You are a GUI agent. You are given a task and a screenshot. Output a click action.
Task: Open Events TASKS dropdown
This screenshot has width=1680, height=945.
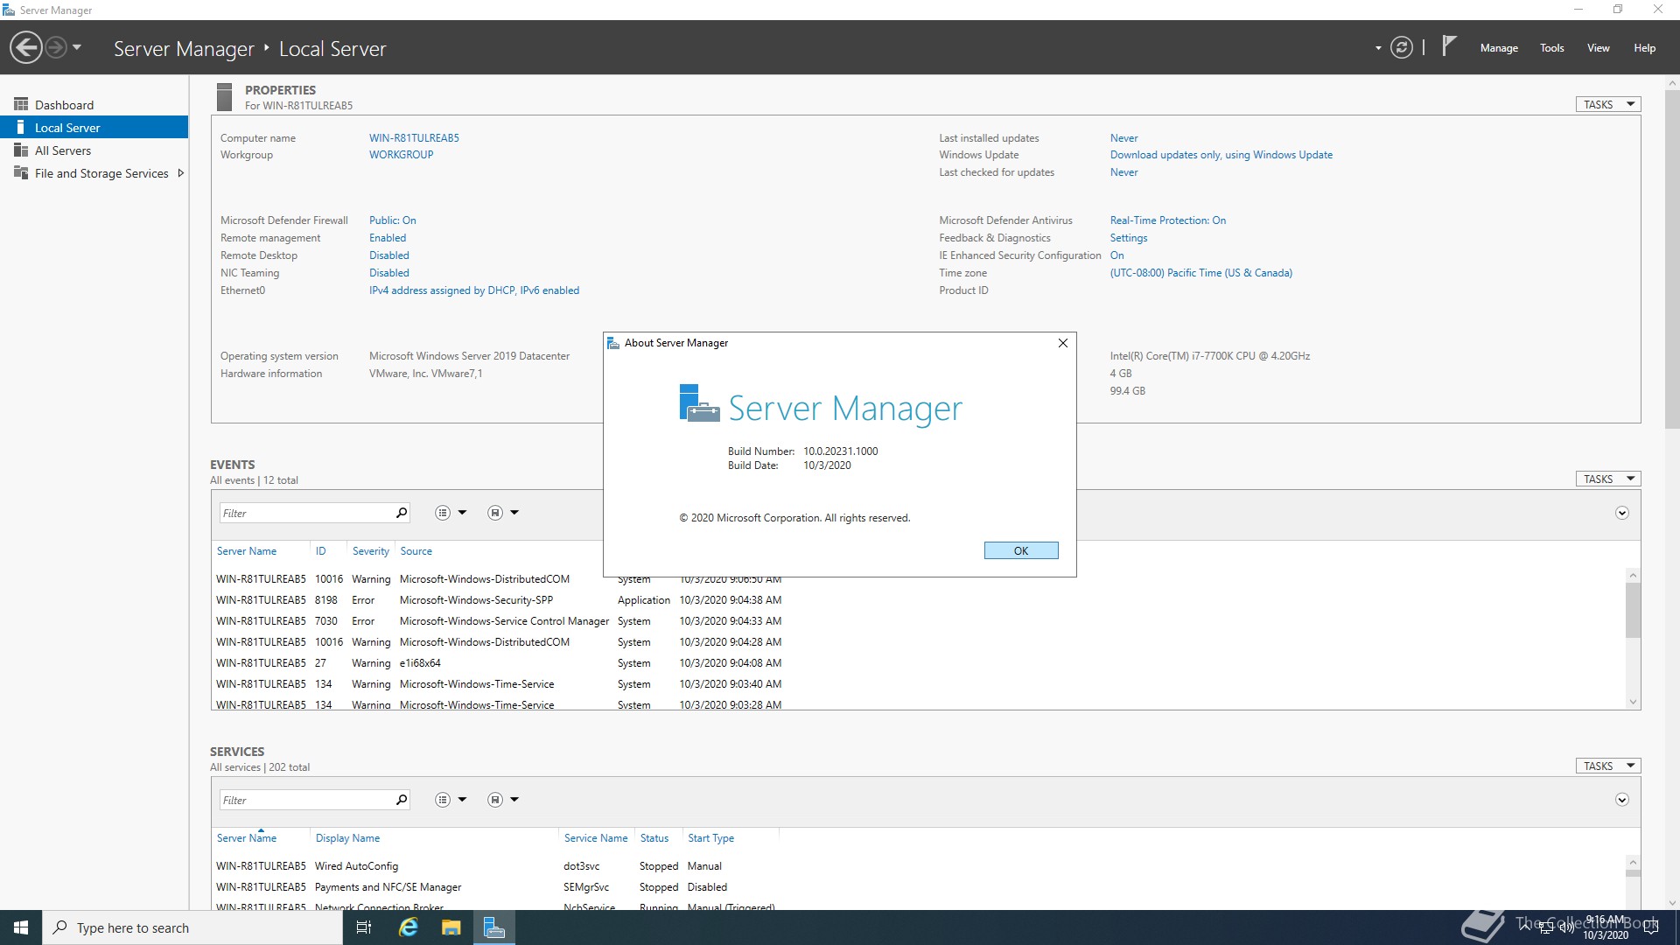[x=1608, y=479]
